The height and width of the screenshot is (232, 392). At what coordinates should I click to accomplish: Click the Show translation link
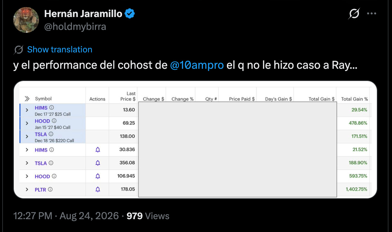click(60, 49)
